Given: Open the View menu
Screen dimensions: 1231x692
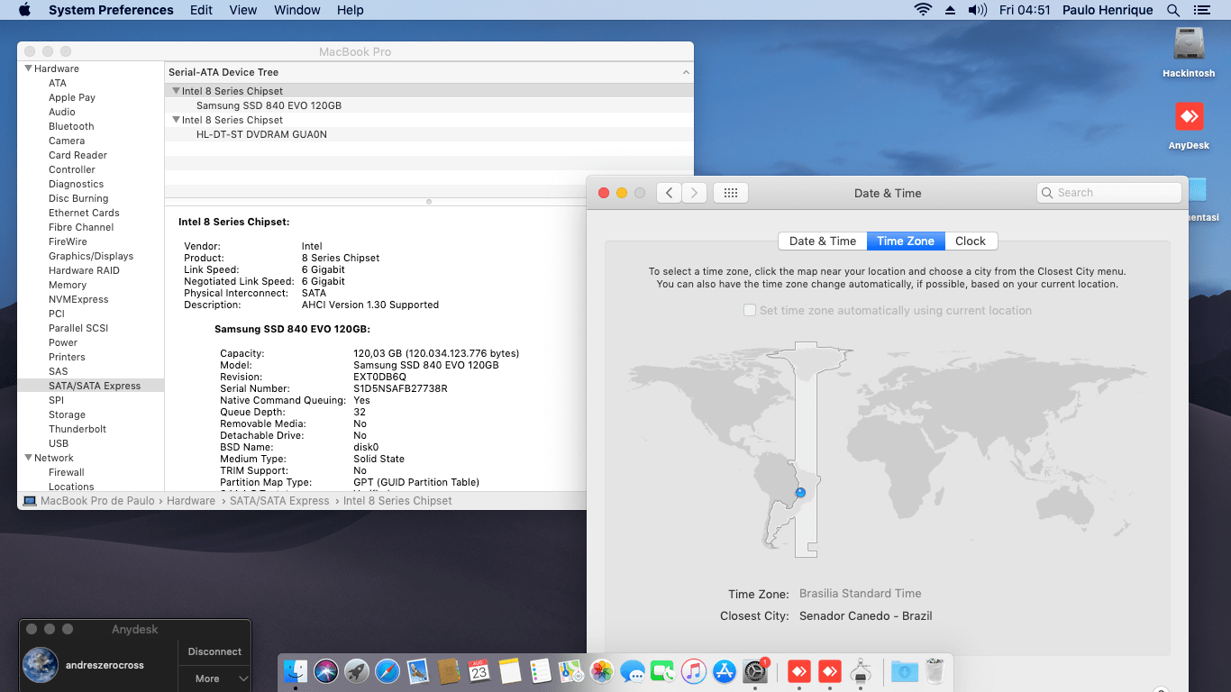Looking at the screenshot, I should coord(243,10).
